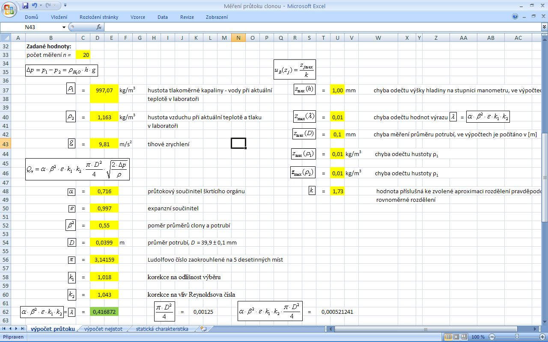Go to last sheet navigation arrow
Image resolution: width=548 pixels, height=342 pixels.
[x=23, y=329]
